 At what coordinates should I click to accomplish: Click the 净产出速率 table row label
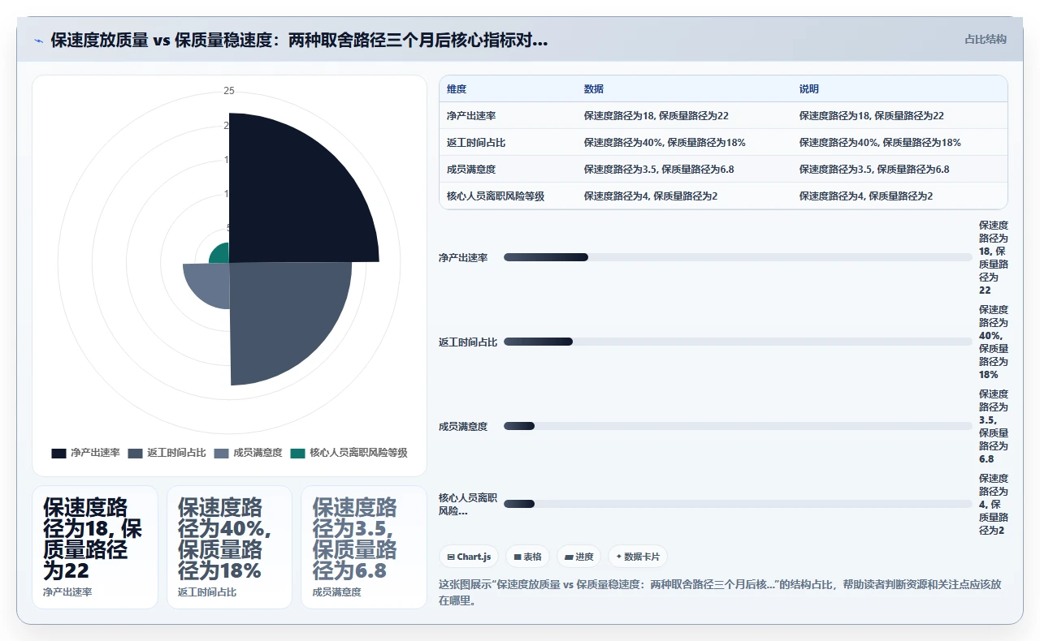(x=471, y=116)
